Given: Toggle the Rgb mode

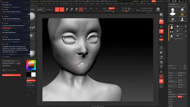Looking at the screenshot, I should click(91, 8).
